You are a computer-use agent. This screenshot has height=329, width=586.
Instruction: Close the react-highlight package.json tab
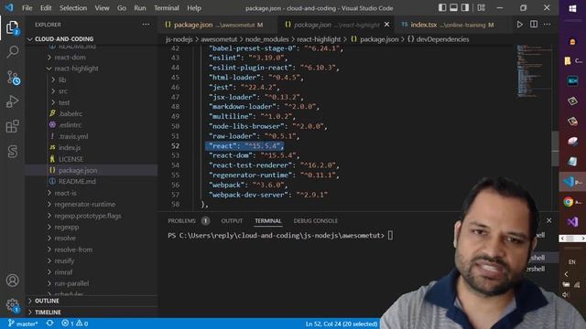click(386, 25)
